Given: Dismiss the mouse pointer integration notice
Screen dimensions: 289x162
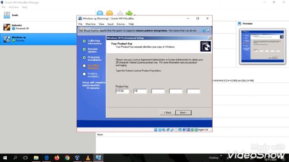Looking at the screenshot, I should pos(204,30).
